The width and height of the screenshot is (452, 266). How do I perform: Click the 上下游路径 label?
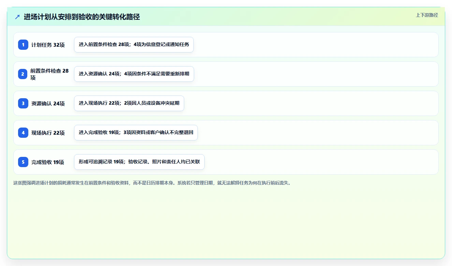427,15
